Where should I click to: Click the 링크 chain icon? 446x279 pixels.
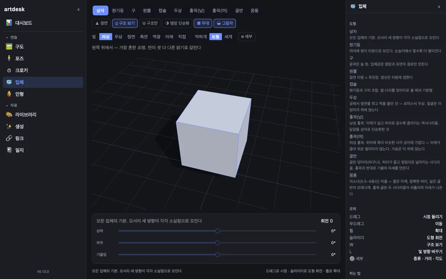[9, 138]
